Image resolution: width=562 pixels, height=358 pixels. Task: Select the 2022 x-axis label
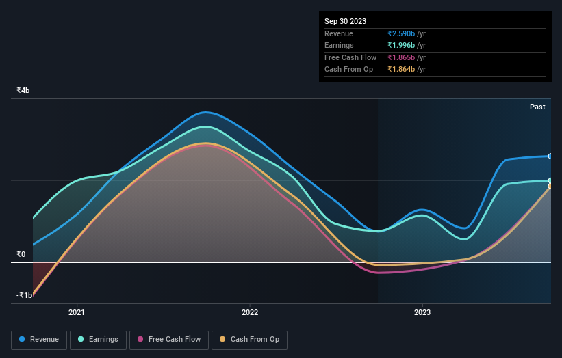click(250, 312)
